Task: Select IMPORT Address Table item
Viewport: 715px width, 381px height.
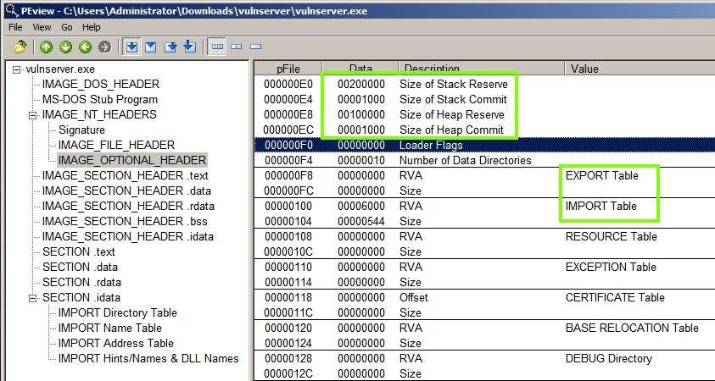Action: [116, 343]
